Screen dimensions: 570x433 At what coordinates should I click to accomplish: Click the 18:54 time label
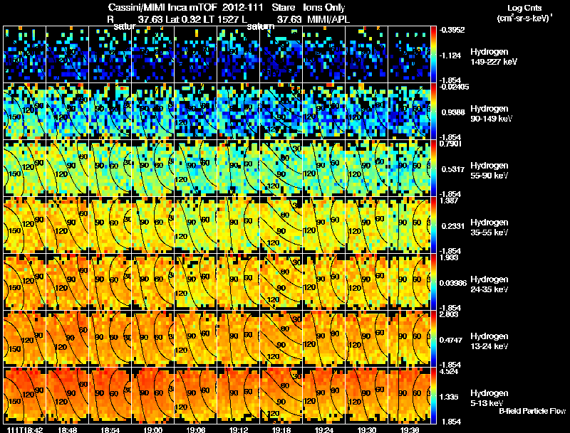click(x=110, y=429)
